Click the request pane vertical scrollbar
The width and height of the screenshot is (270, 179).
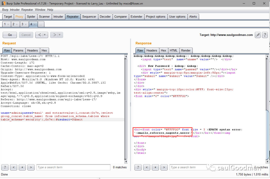tap(126, 109)
